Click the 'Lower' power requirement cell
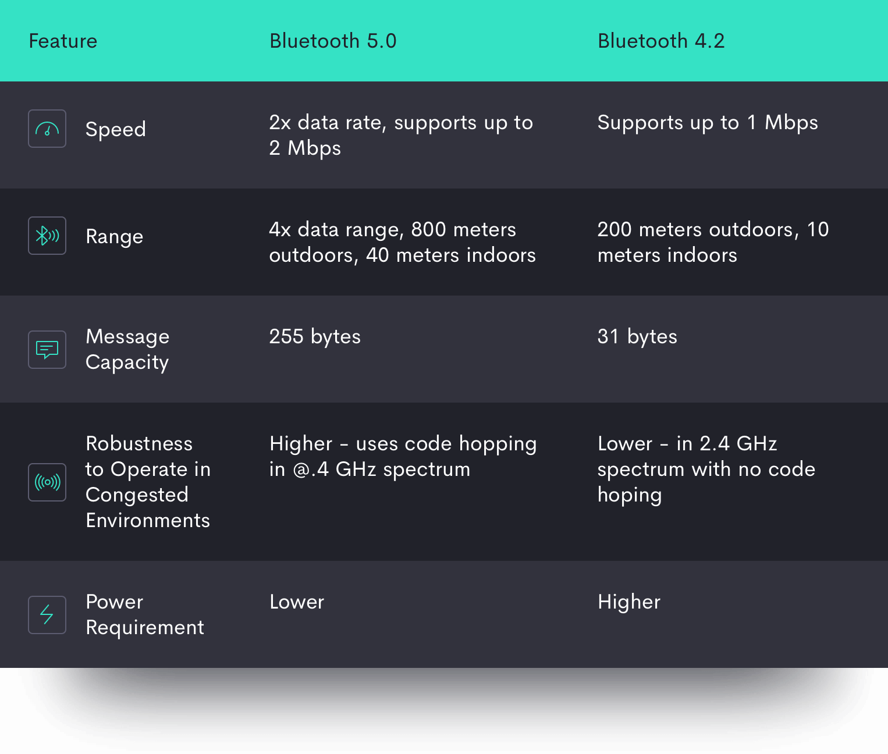Screen dimensions: 888x754 click(297, 602)
